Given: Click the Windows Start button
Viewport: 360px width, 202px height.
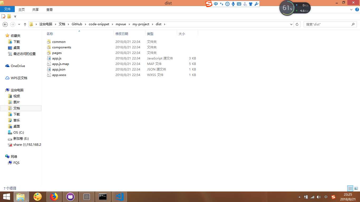Looking at the screenshot, I should (x=6, y=197).
